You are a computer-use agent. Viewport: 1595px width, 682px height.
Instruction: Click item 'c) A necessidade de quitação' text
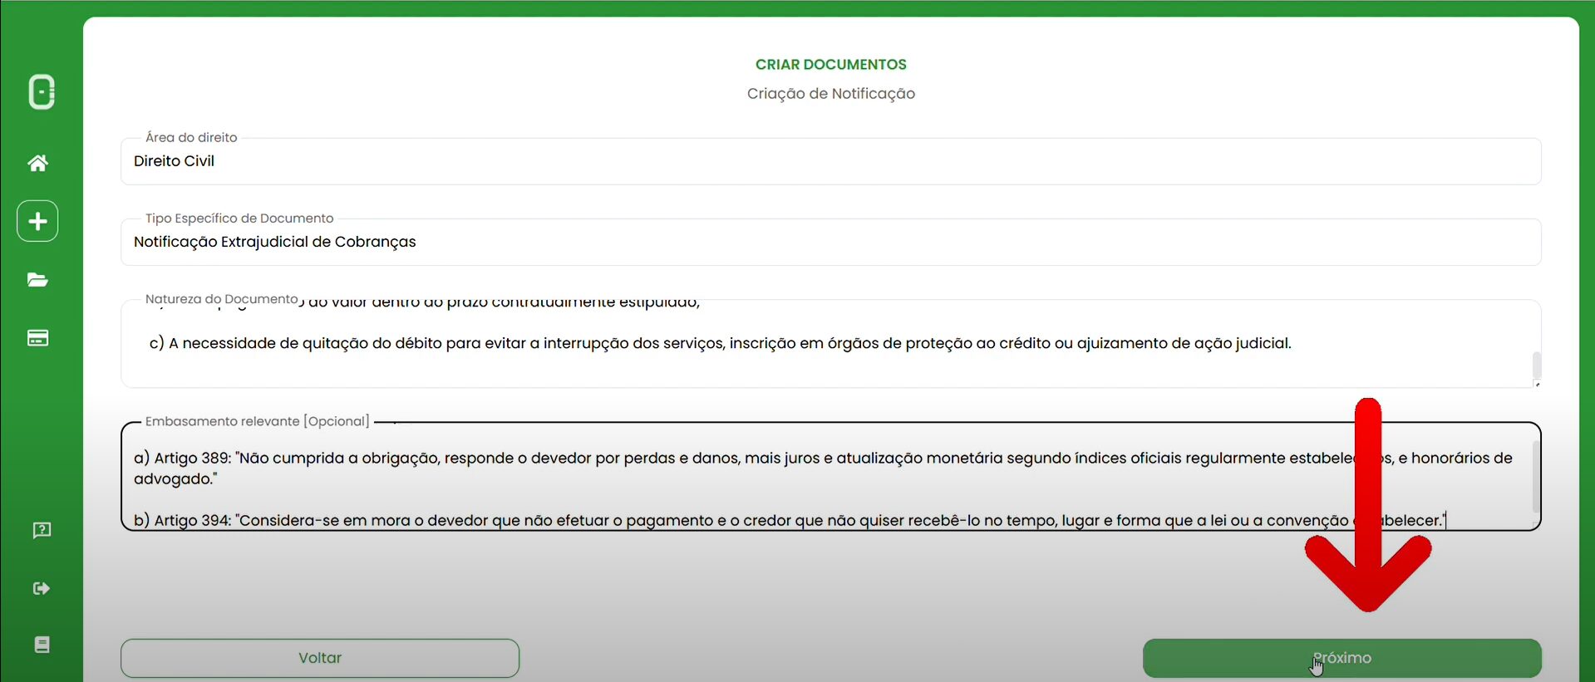pos(720,343)
